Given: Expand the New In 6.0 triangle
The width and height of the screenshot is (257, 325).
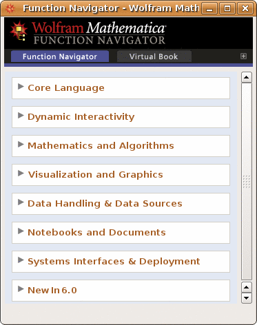Looking at the screenshot, I should tap(21, 289).
